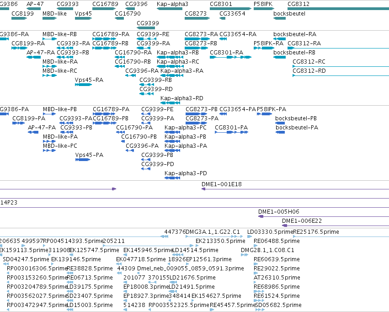Select the CG33654 gene label
389x312 pixels.
[232, 13]
